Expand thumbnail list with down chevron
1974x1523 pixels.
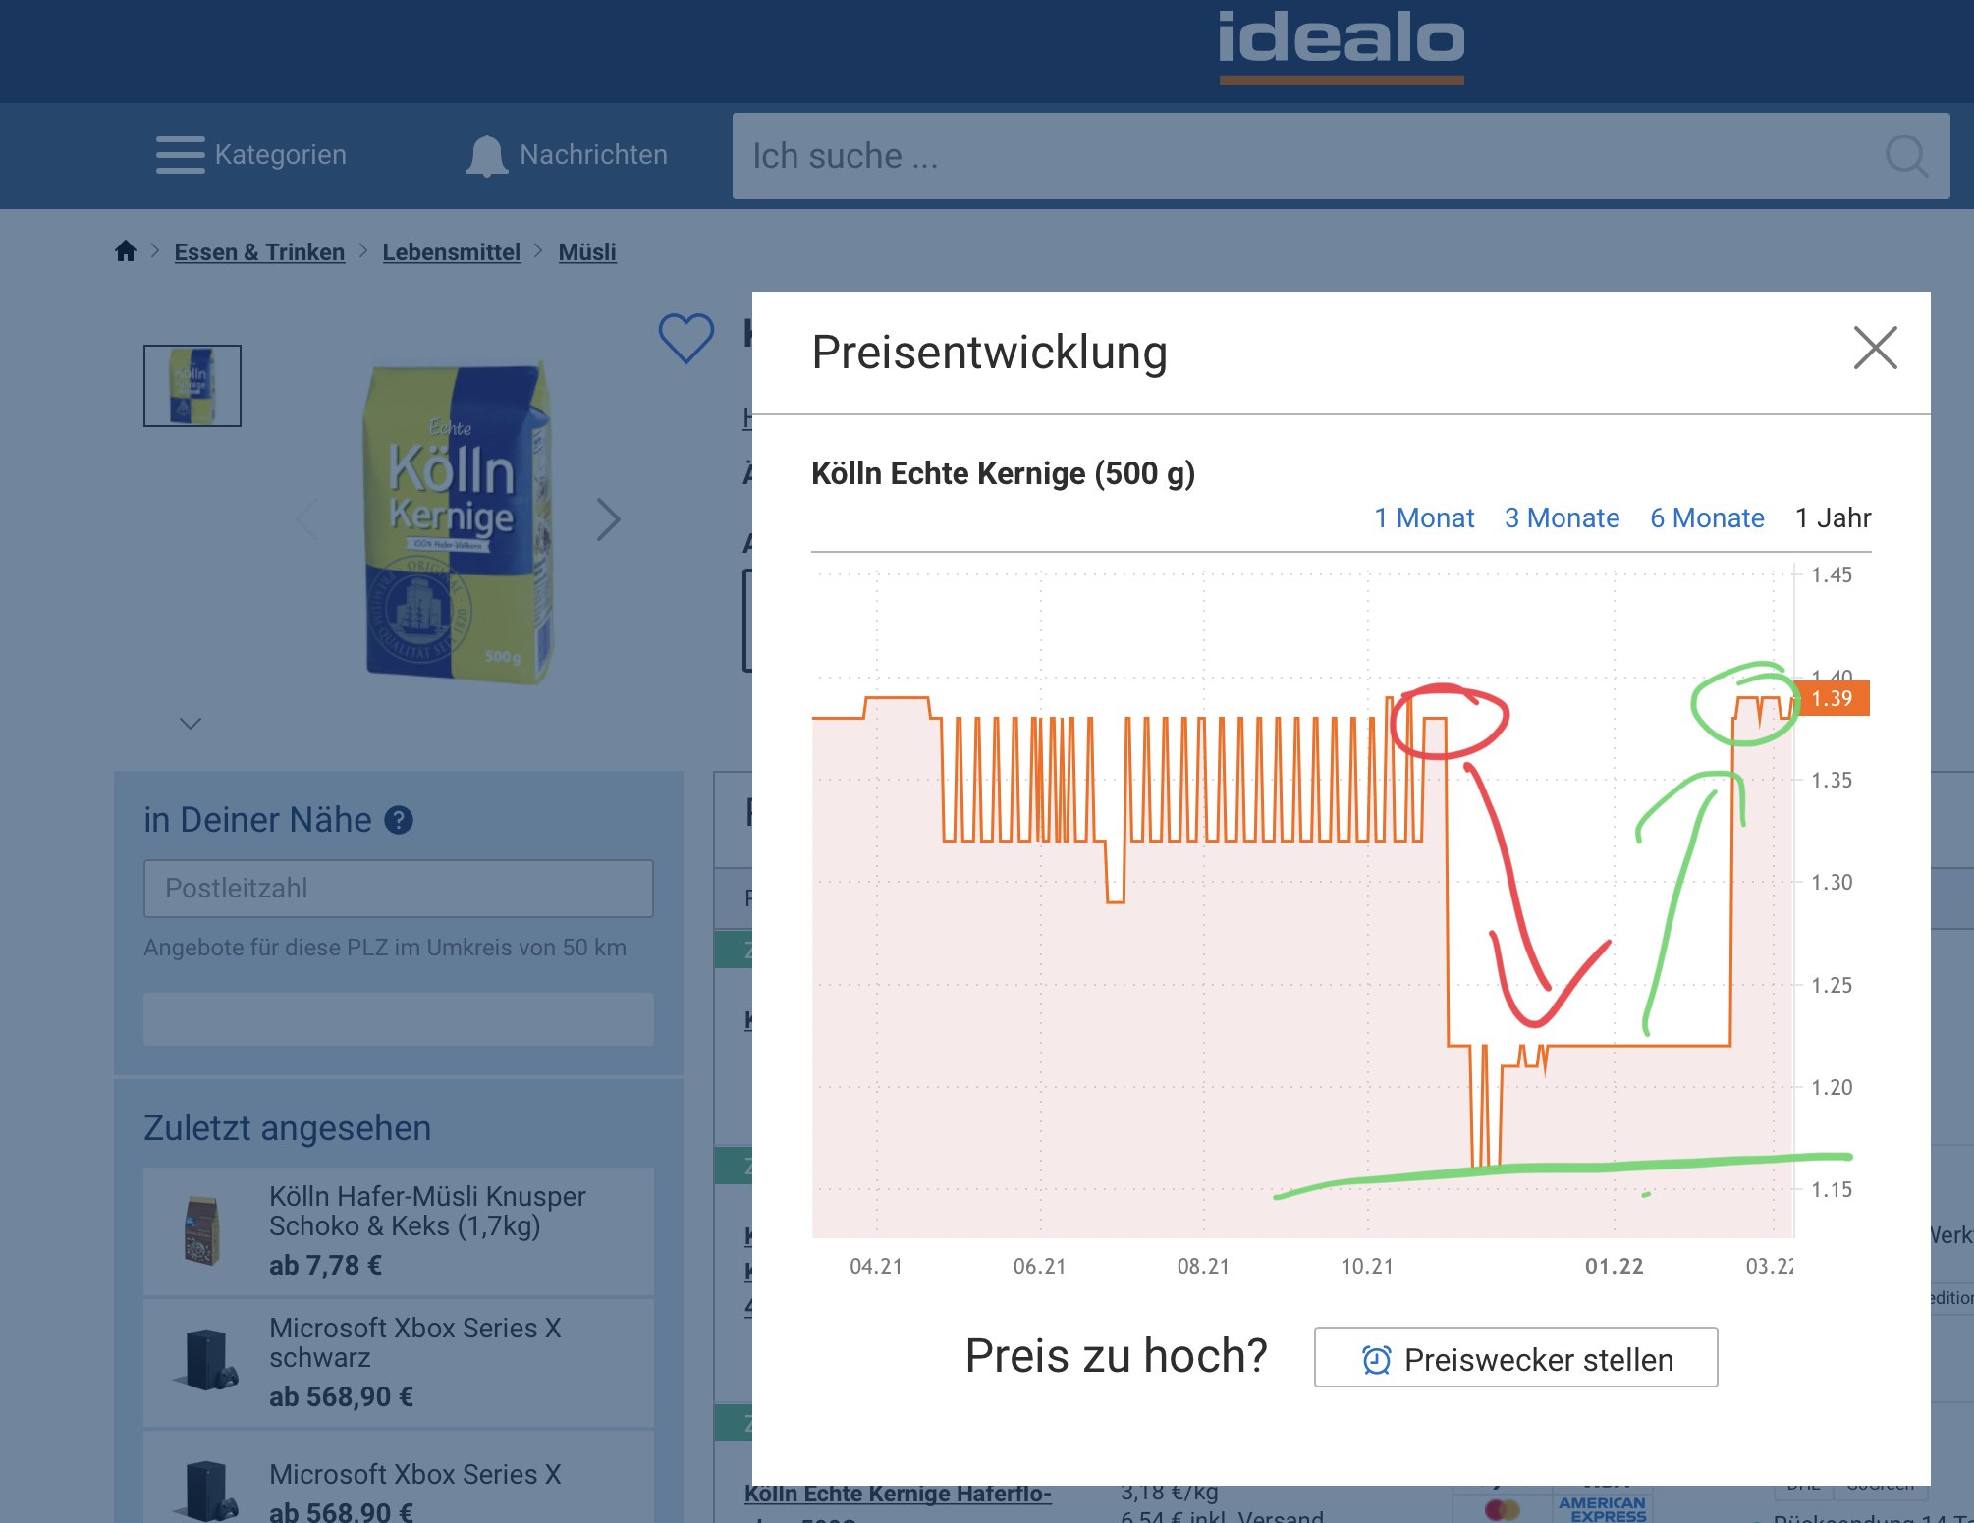click(191, 724)
